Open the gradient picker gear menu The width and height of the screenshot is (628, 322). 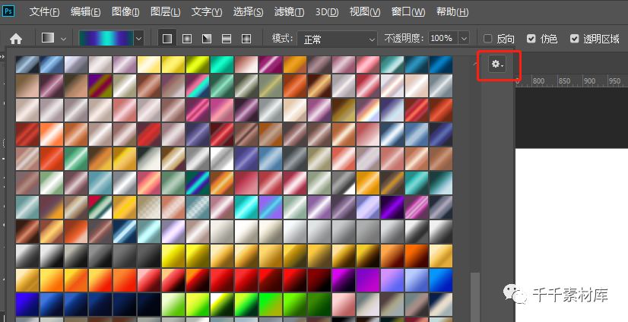(497, 64)
